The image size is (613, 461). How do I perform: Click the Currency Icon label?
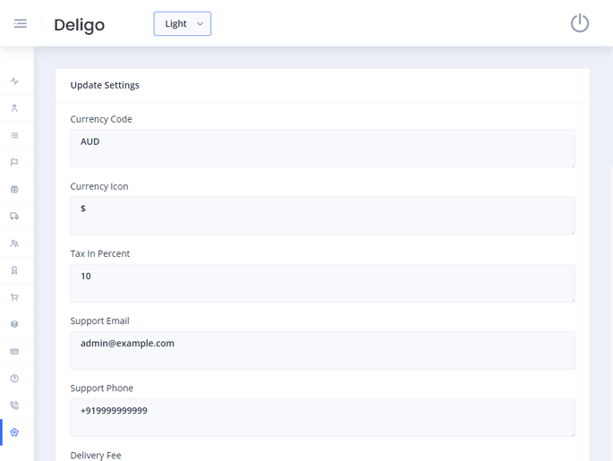click(99, 186)
